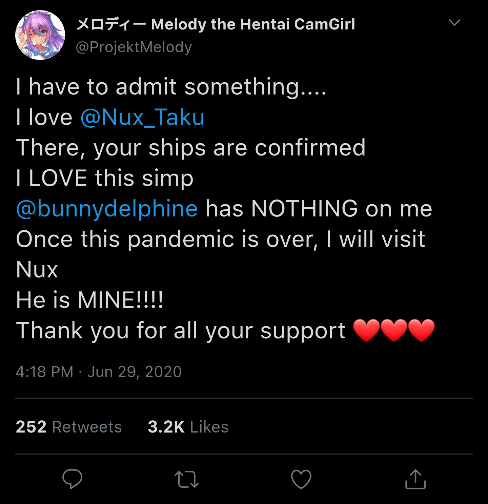Open the @Nux_Taku mention link
Image resolution: width=488 pixels, height=504 pixels.
(142, 117)
